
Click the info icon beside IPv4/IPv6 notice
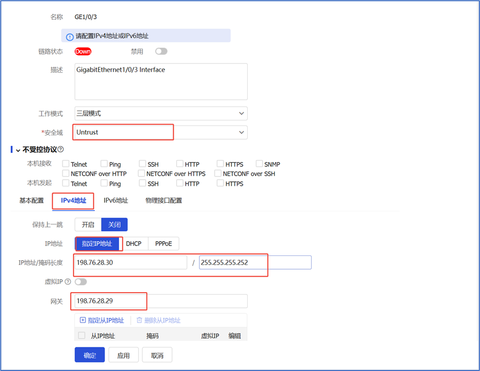tap(70, 37)
